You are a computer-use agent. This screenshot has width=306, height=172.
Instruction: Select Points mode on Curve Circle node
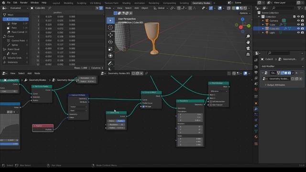tap(112, 121)
